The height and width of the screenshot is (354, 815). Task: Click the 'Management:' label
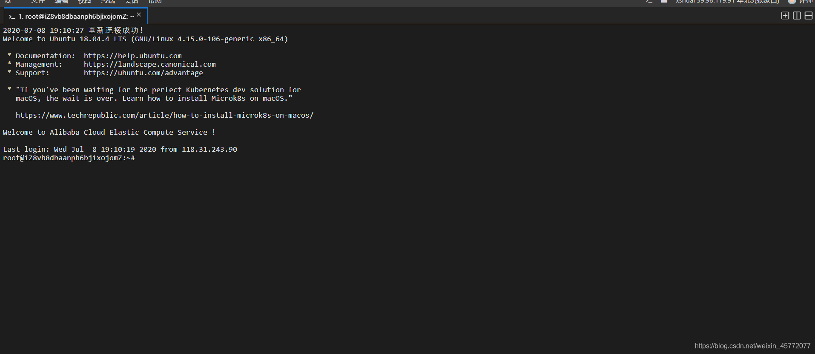pos(39,64)
